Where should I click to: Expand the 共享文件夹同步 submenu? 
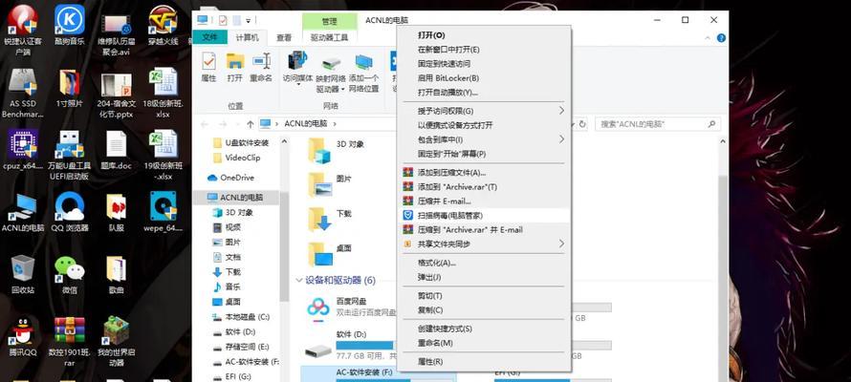tap(561, 244)
